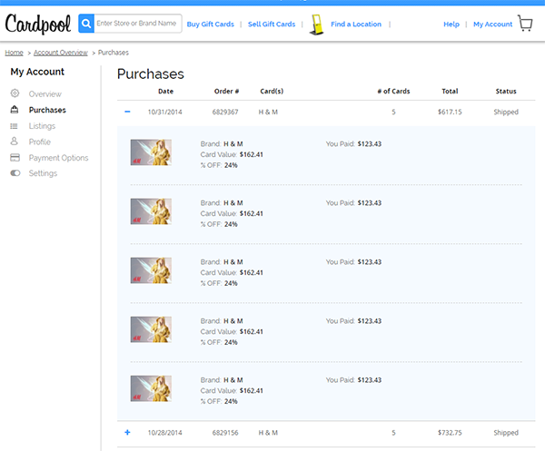Click the Purchases bag icon in sidebar
The width and height of the screenshot is (545, 451).
[15, 110]
